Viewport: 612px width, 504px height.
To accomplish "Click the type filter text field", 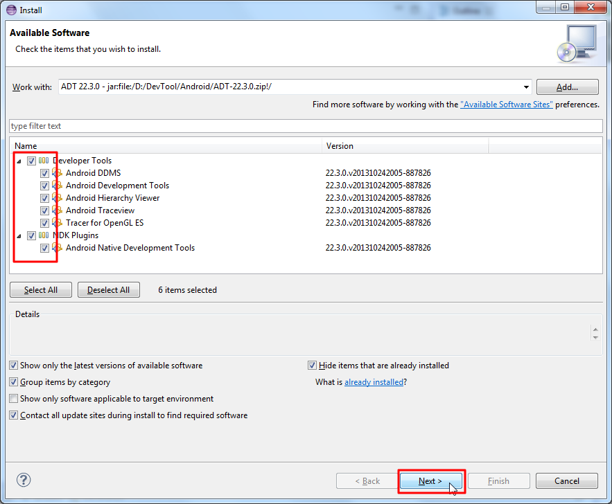I will [x=306, y=126].
